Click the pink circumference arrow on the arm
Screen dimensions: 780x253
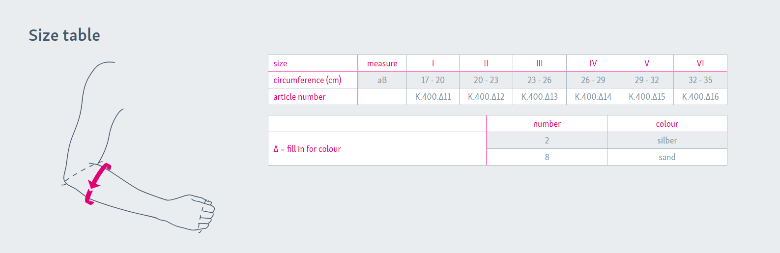(98, 183)
